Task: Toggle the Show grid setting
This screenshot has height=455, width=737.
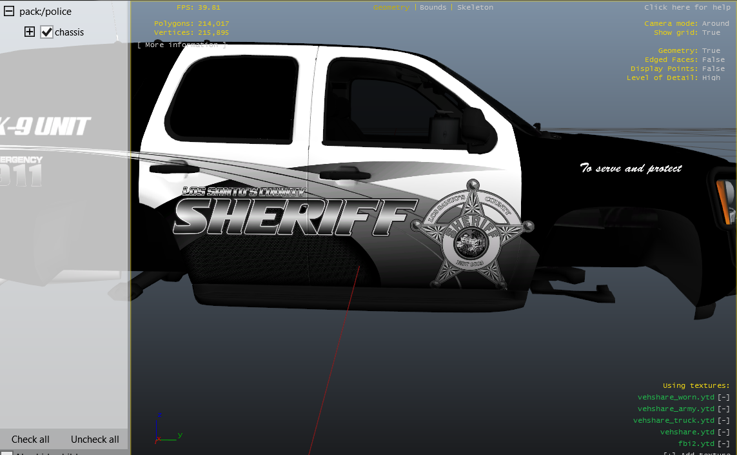Action: 711,33
